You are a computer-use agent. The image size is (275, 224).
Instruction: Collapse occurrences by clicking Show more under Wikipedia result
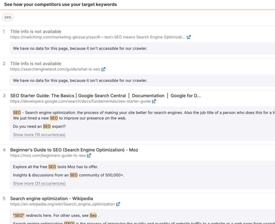[x=39, y=223]
